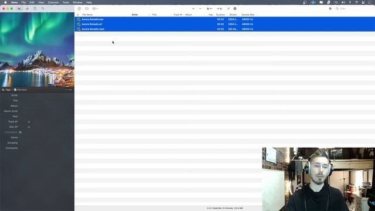
Task: Open the column layout dropdown in main toolbar
Action: coord(95,9)
